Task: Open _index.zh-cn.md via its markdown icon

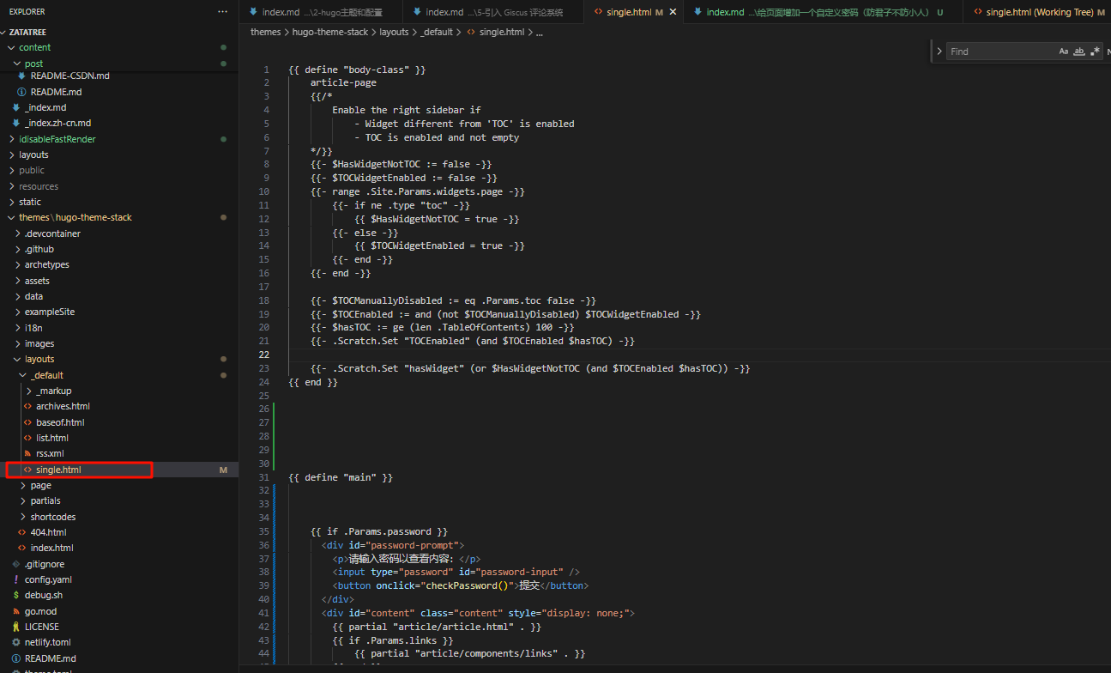Action: click(x=15, y=123)
